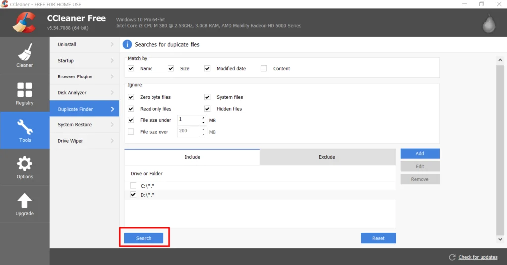Click the Edit button
Viewport: 507px width, 265px height.
420,166
